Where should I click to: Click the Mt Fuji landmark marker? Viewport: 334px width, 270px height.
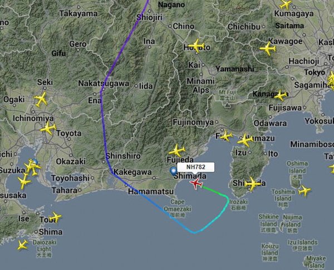[x=228, y=105]
